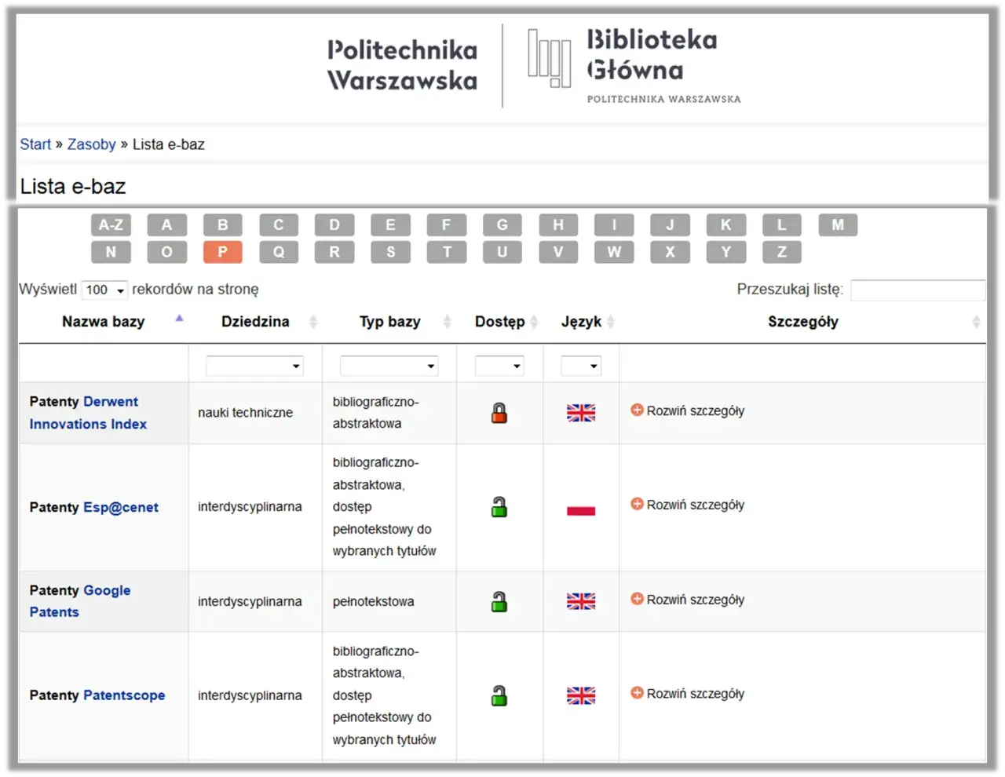Click the plus icon beside Rozwiń szczegóły for Derwent
The width and height of the screenshot is (1005, 777).
point(636,410)
